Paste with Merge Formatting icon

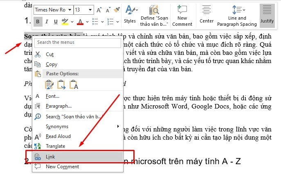pos(61,84)
